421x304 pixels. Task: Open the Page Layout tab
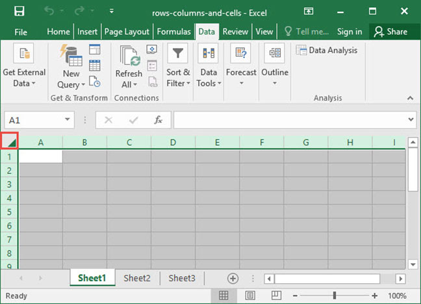pyautogui.click(x=127, y=32)
